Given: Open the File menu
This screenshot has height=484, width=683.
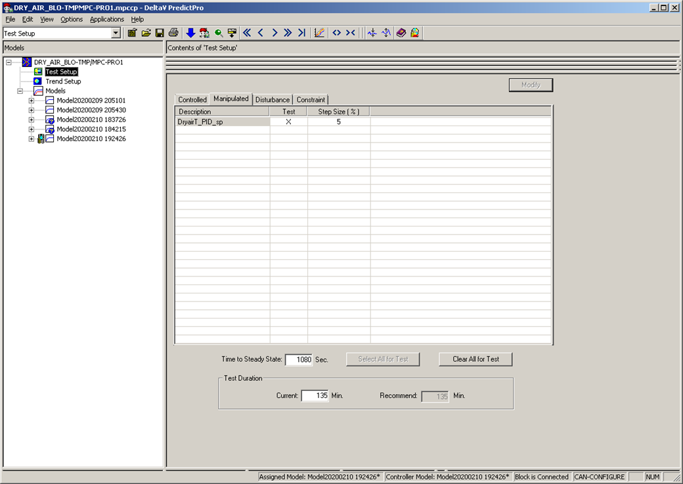Looking at the screenshot, I should tap(10, 19).
